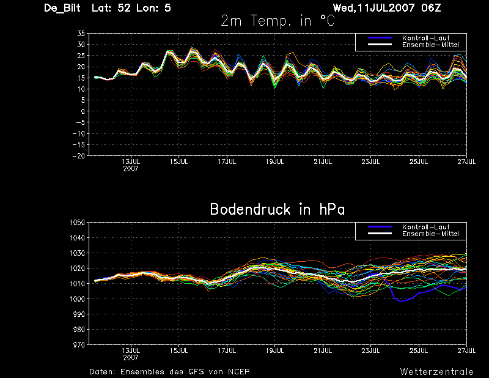Click the blue Kontroll-Lauf swatch in pressure legend
The width and height of the screenshot is (489, 378).
(x=380, y=226)
